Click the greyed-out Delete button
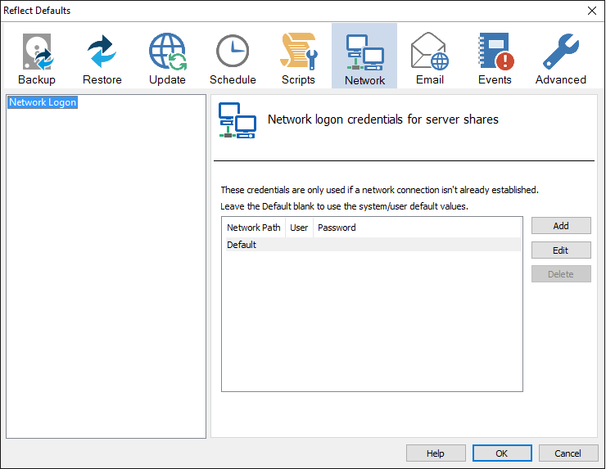 tap(561, 274)
